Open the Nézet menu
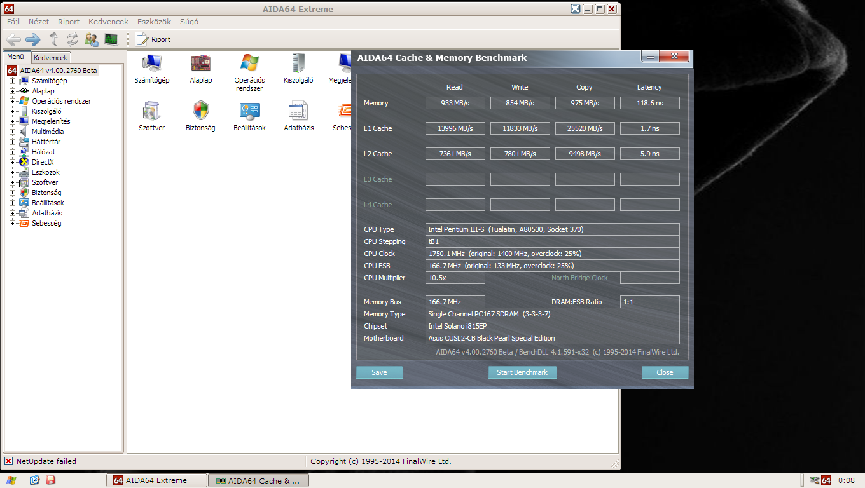 pos(39,22)
